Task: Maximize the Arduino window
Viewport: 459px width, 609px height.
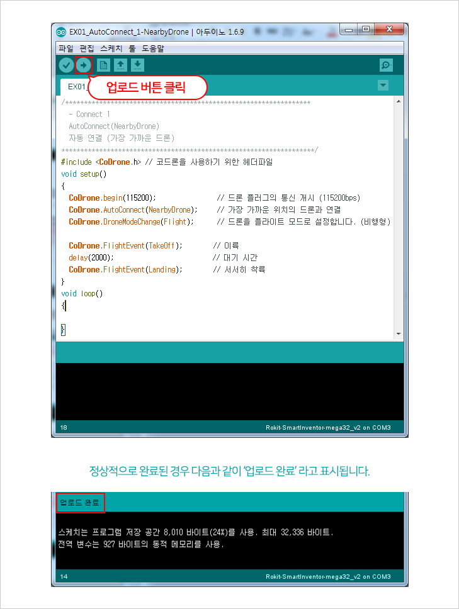Action: 365,30
